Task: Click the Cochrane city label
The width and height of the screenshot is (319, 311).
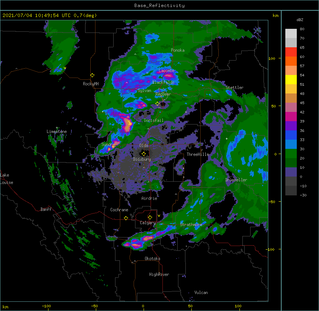Action: point(119,210)
